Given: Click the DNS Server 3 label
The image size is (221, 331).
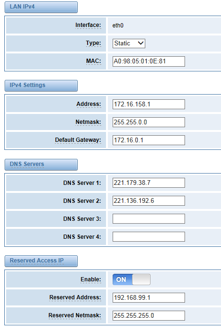Looking at the screenshot, I should click(82, 218).
